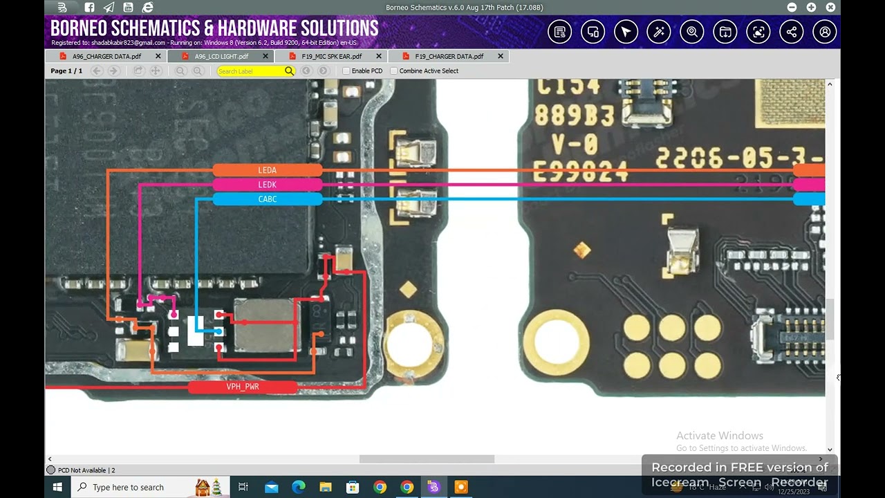
Task: Click the 'PCD Not Available | 2' status text
Action: tap(86, 470)
